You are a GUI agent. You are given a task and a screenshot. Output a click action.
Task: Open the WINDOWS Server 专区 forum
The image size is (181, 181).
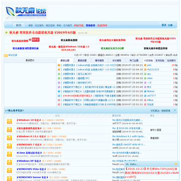(32, 177)
